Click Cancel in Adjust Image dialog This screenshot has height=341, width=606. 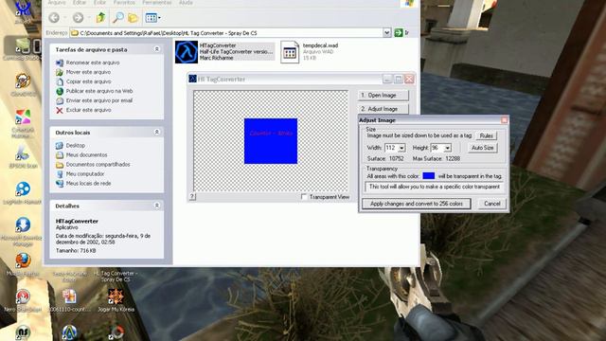click(492, 204)
